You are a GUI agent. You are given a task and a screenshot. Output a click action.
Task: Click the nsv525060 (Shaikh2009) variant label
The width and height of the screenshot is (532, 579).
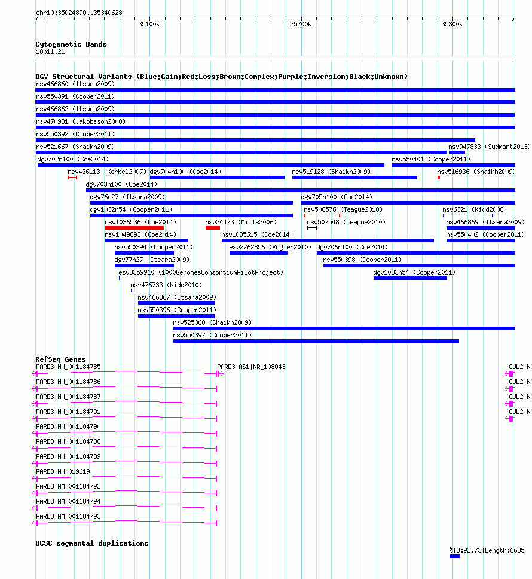click(x=213, y=322)
